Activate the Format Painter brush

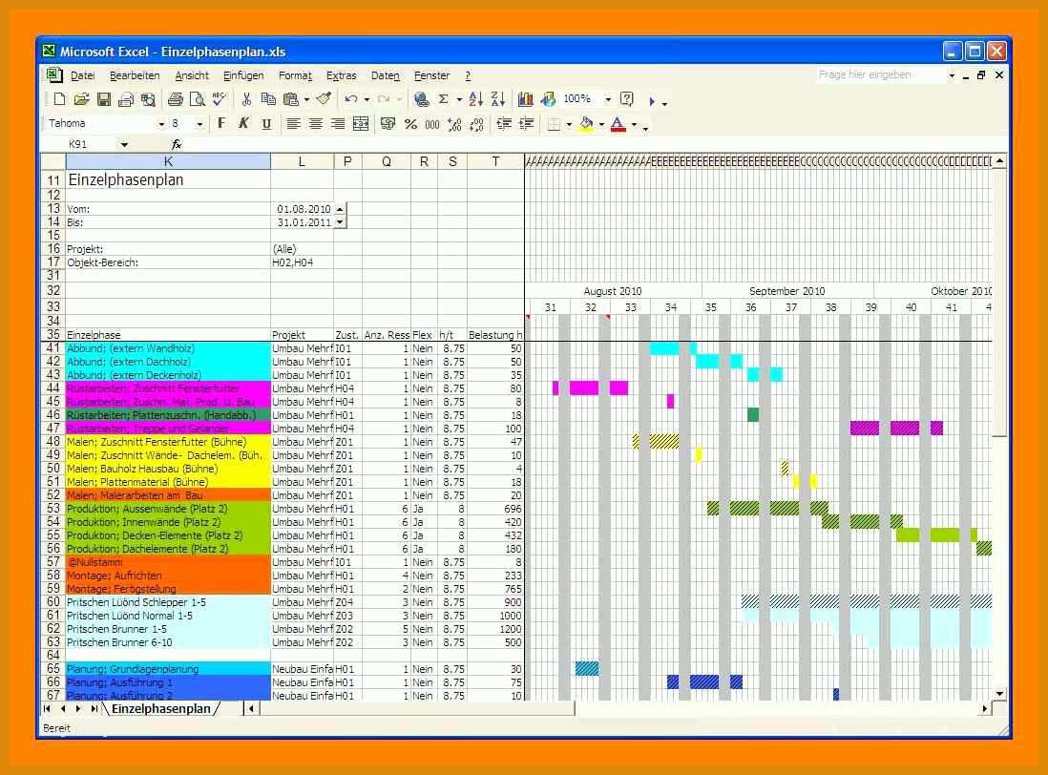coord(325,99)
